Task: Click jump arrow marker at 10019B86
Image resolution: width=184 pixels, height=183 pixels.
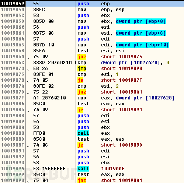Action: pos(28,111)
